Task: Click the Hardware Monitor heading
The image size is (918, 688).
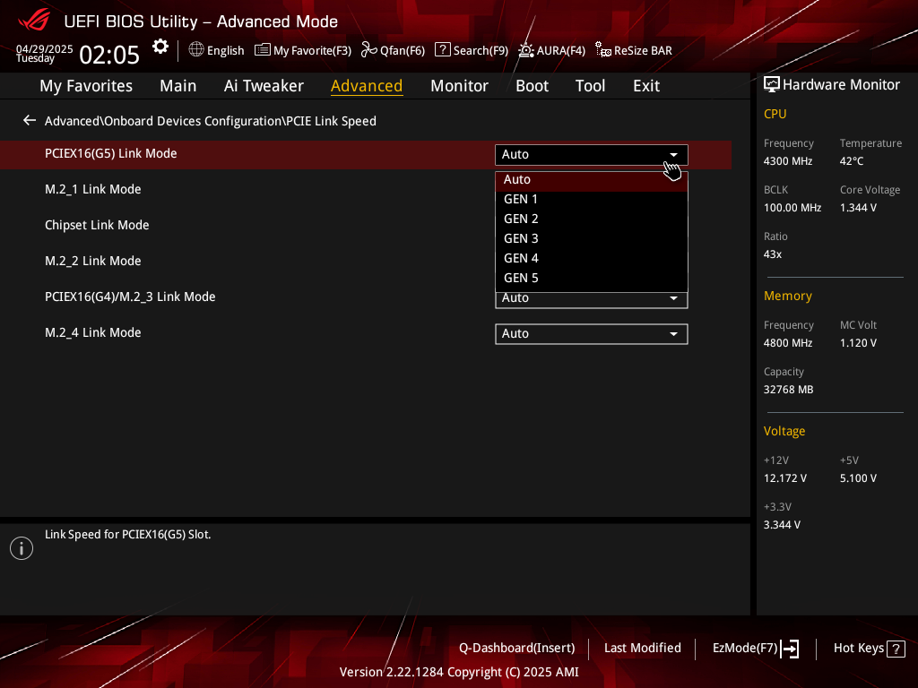Action: [x=841, y=85]
